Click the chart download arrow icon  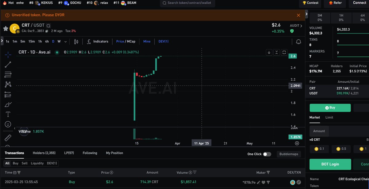[x=269, y=52]
